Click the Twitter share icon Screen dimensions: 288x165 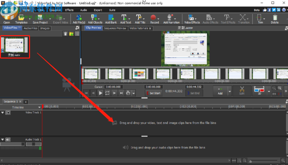(274, 10)
